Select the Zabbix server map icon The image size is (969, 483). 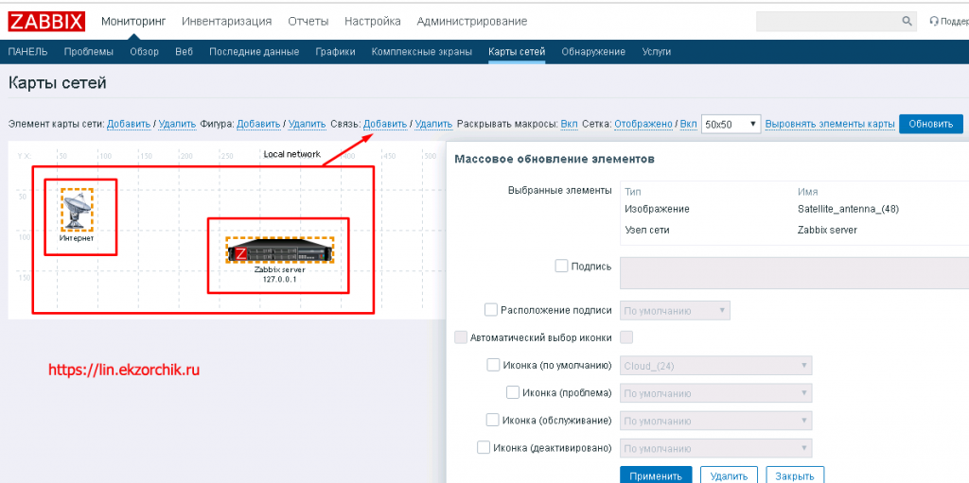coord(280,251)
